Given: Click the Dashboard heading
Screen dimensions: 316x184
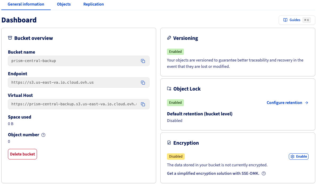Looking at the screenshot, I should tap(19, 20).
